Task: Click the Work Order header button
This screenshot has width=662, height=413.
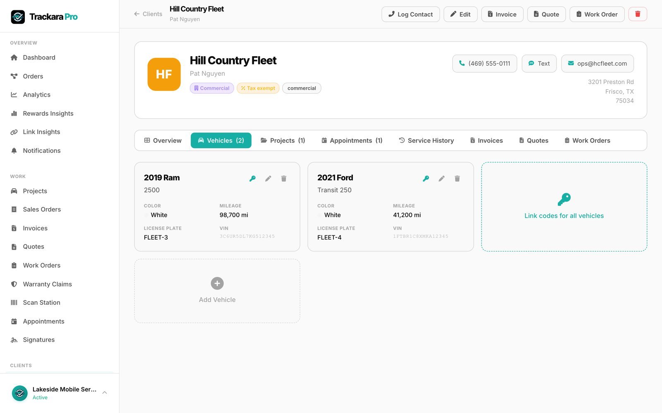Action: coord(597,14)
